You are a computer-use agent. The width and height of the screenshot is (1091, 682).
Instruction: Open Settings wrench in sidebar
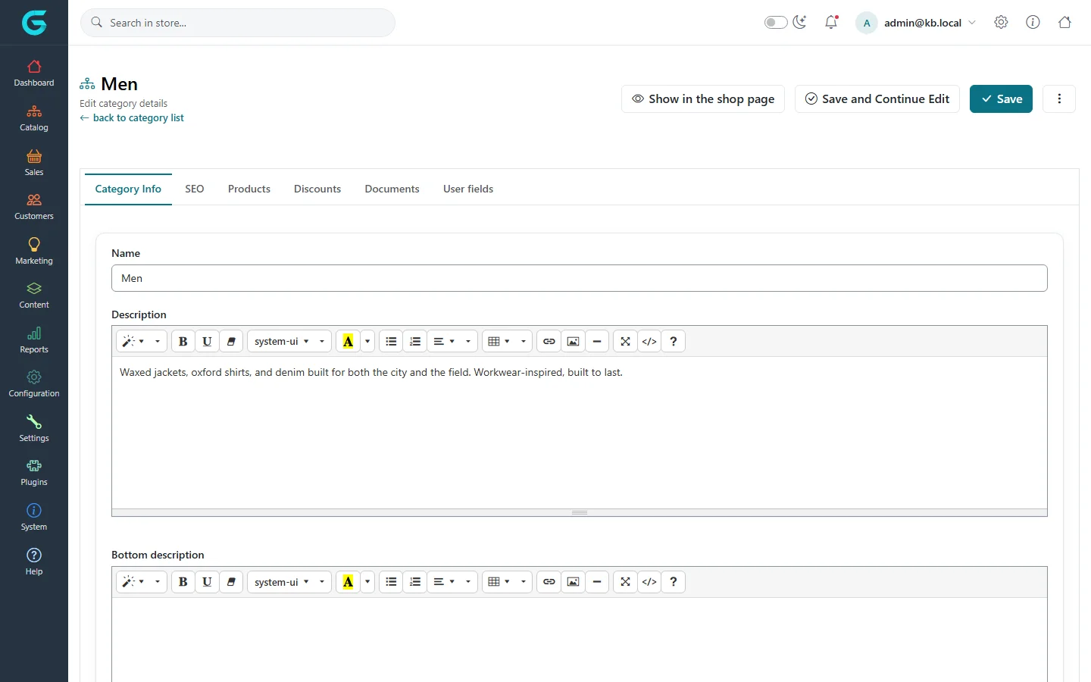(x=34, y=429)
